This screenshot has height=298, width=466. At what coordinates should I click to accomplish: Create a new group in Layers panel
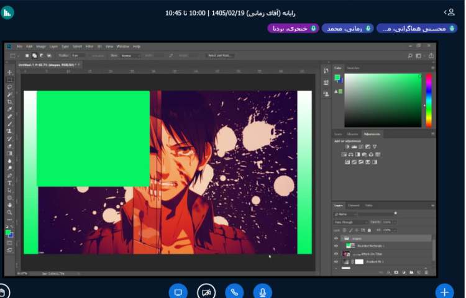[411, 272]
